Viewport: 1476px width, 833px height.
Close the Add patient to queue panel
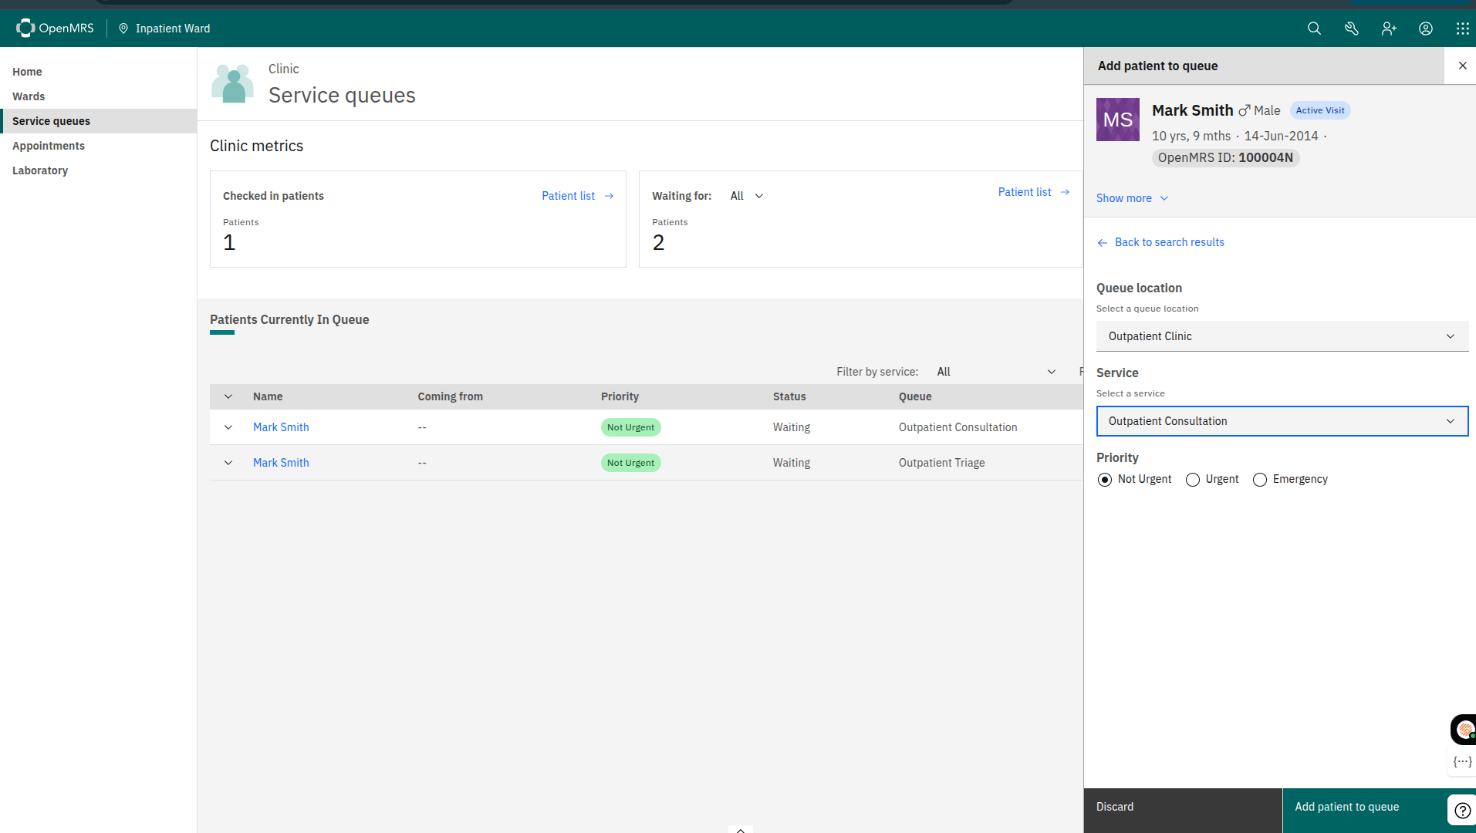point(1462,66)
